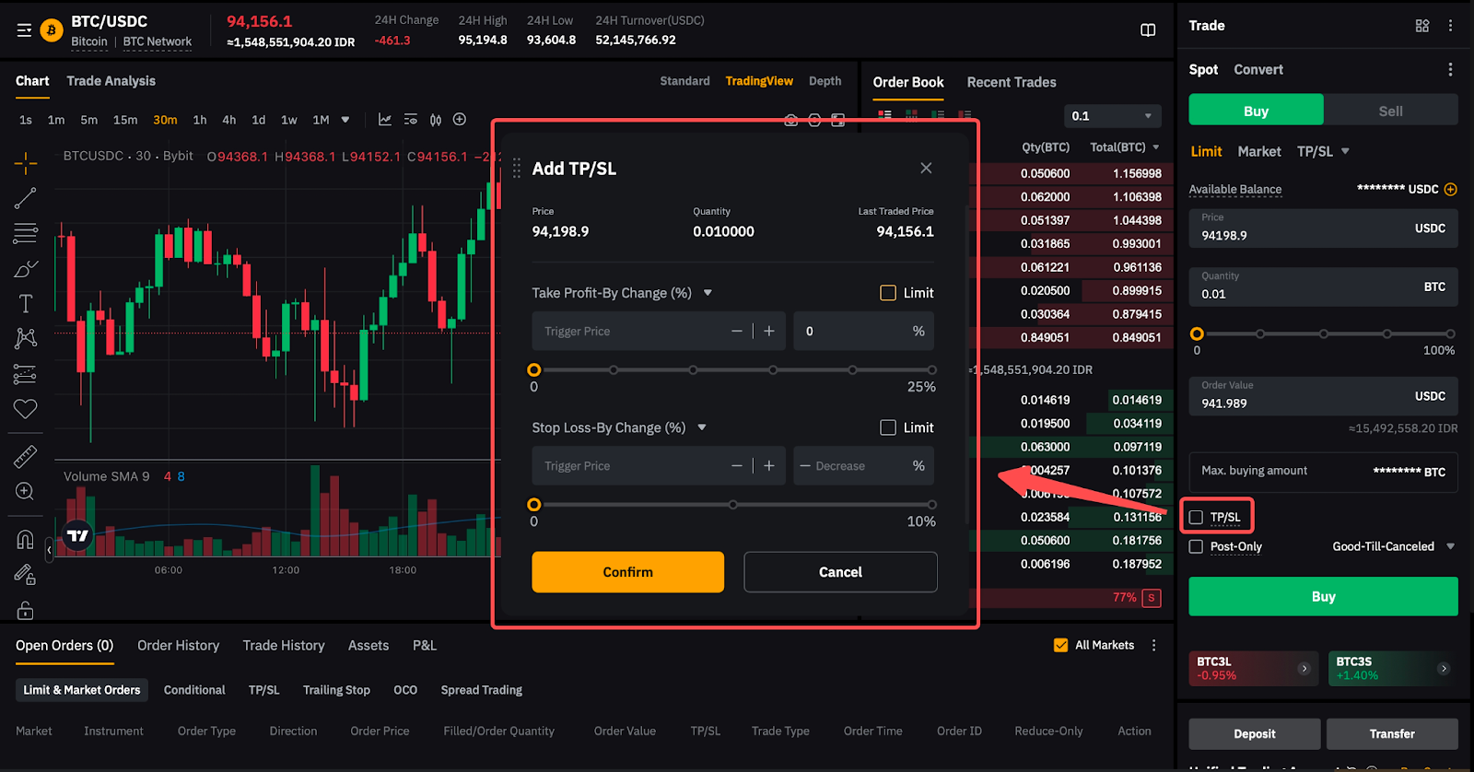The width and height of the screenshot is (1474, 772).
Task: Open the ruler measure tool
Action: pos(26,456)
